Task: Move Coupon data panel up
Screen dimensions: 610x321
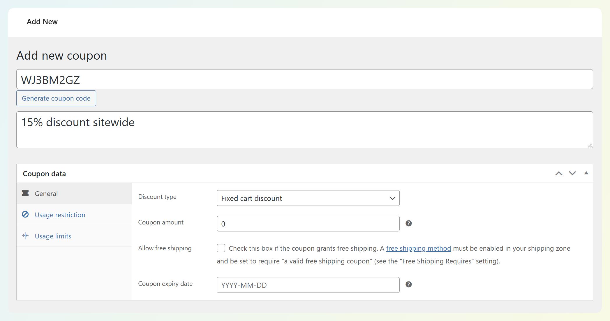Action: coord(558,174)
